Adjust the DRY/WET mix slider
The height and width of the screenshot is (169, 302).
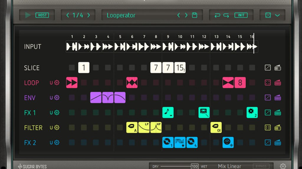click(179, 166)
